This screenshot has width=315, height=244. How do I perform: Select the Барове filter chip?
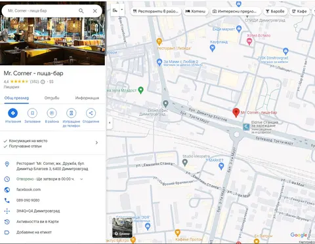[275, 11]
